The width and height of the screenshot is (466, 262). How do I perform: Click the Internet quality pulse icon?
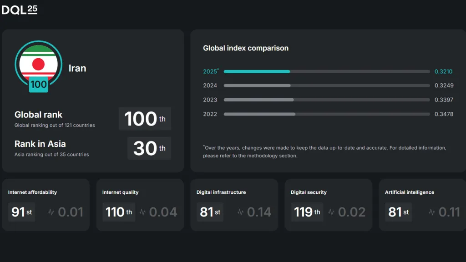(x=142, y=212)
